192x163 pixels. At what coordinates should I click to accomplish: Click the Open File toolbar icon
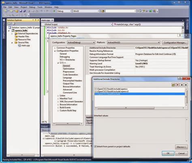(17, 11)
